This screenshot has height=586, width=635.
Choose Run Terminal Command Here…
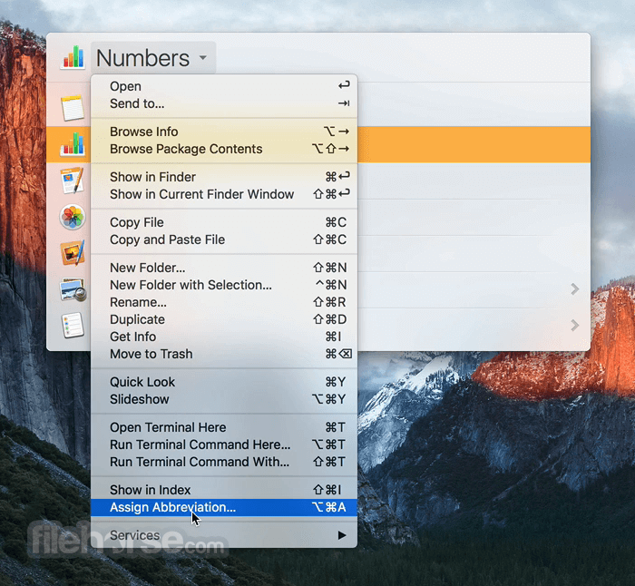pyautogui.click(x=224, y=445)
